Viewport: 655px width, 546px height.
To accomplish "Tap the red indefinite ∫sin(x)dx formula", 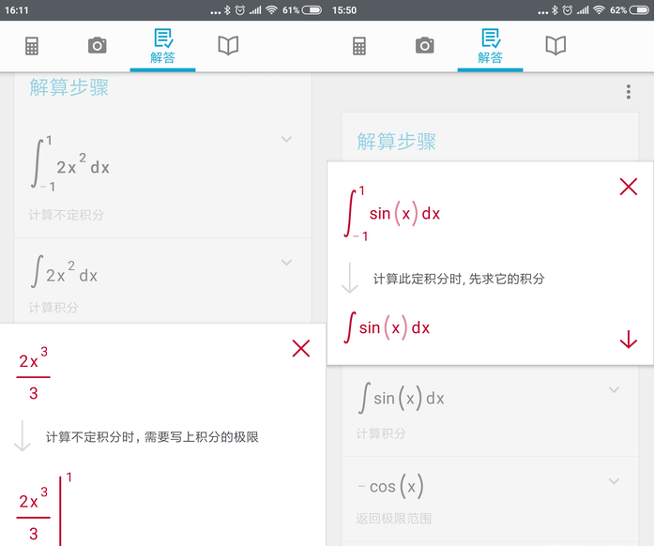I will tap(387, 327).
